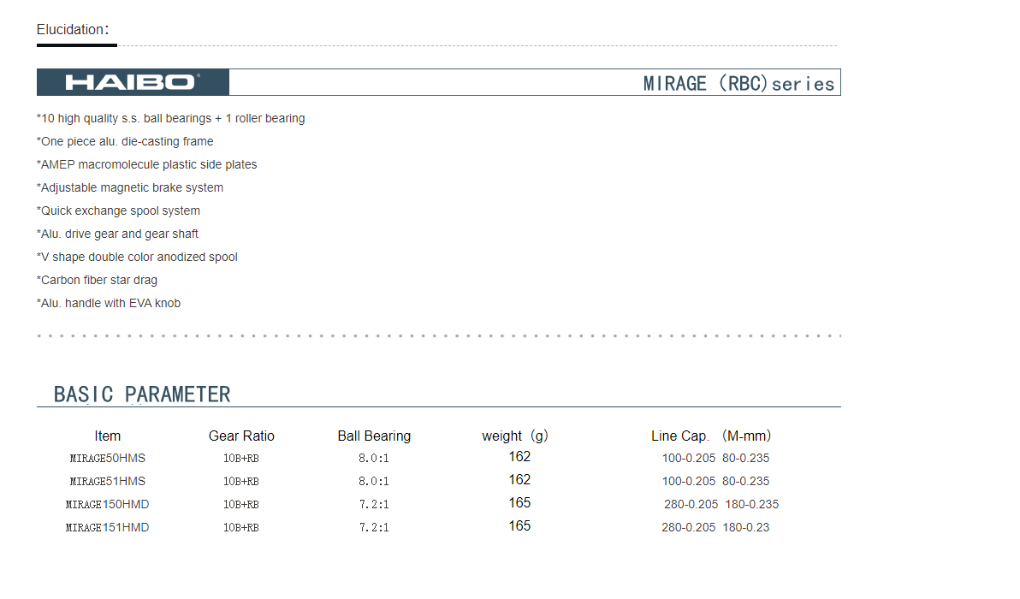Click the Line Cap. (M-mm) header
The width and height of the screenshot is (1020, 599).
(711, 436)
